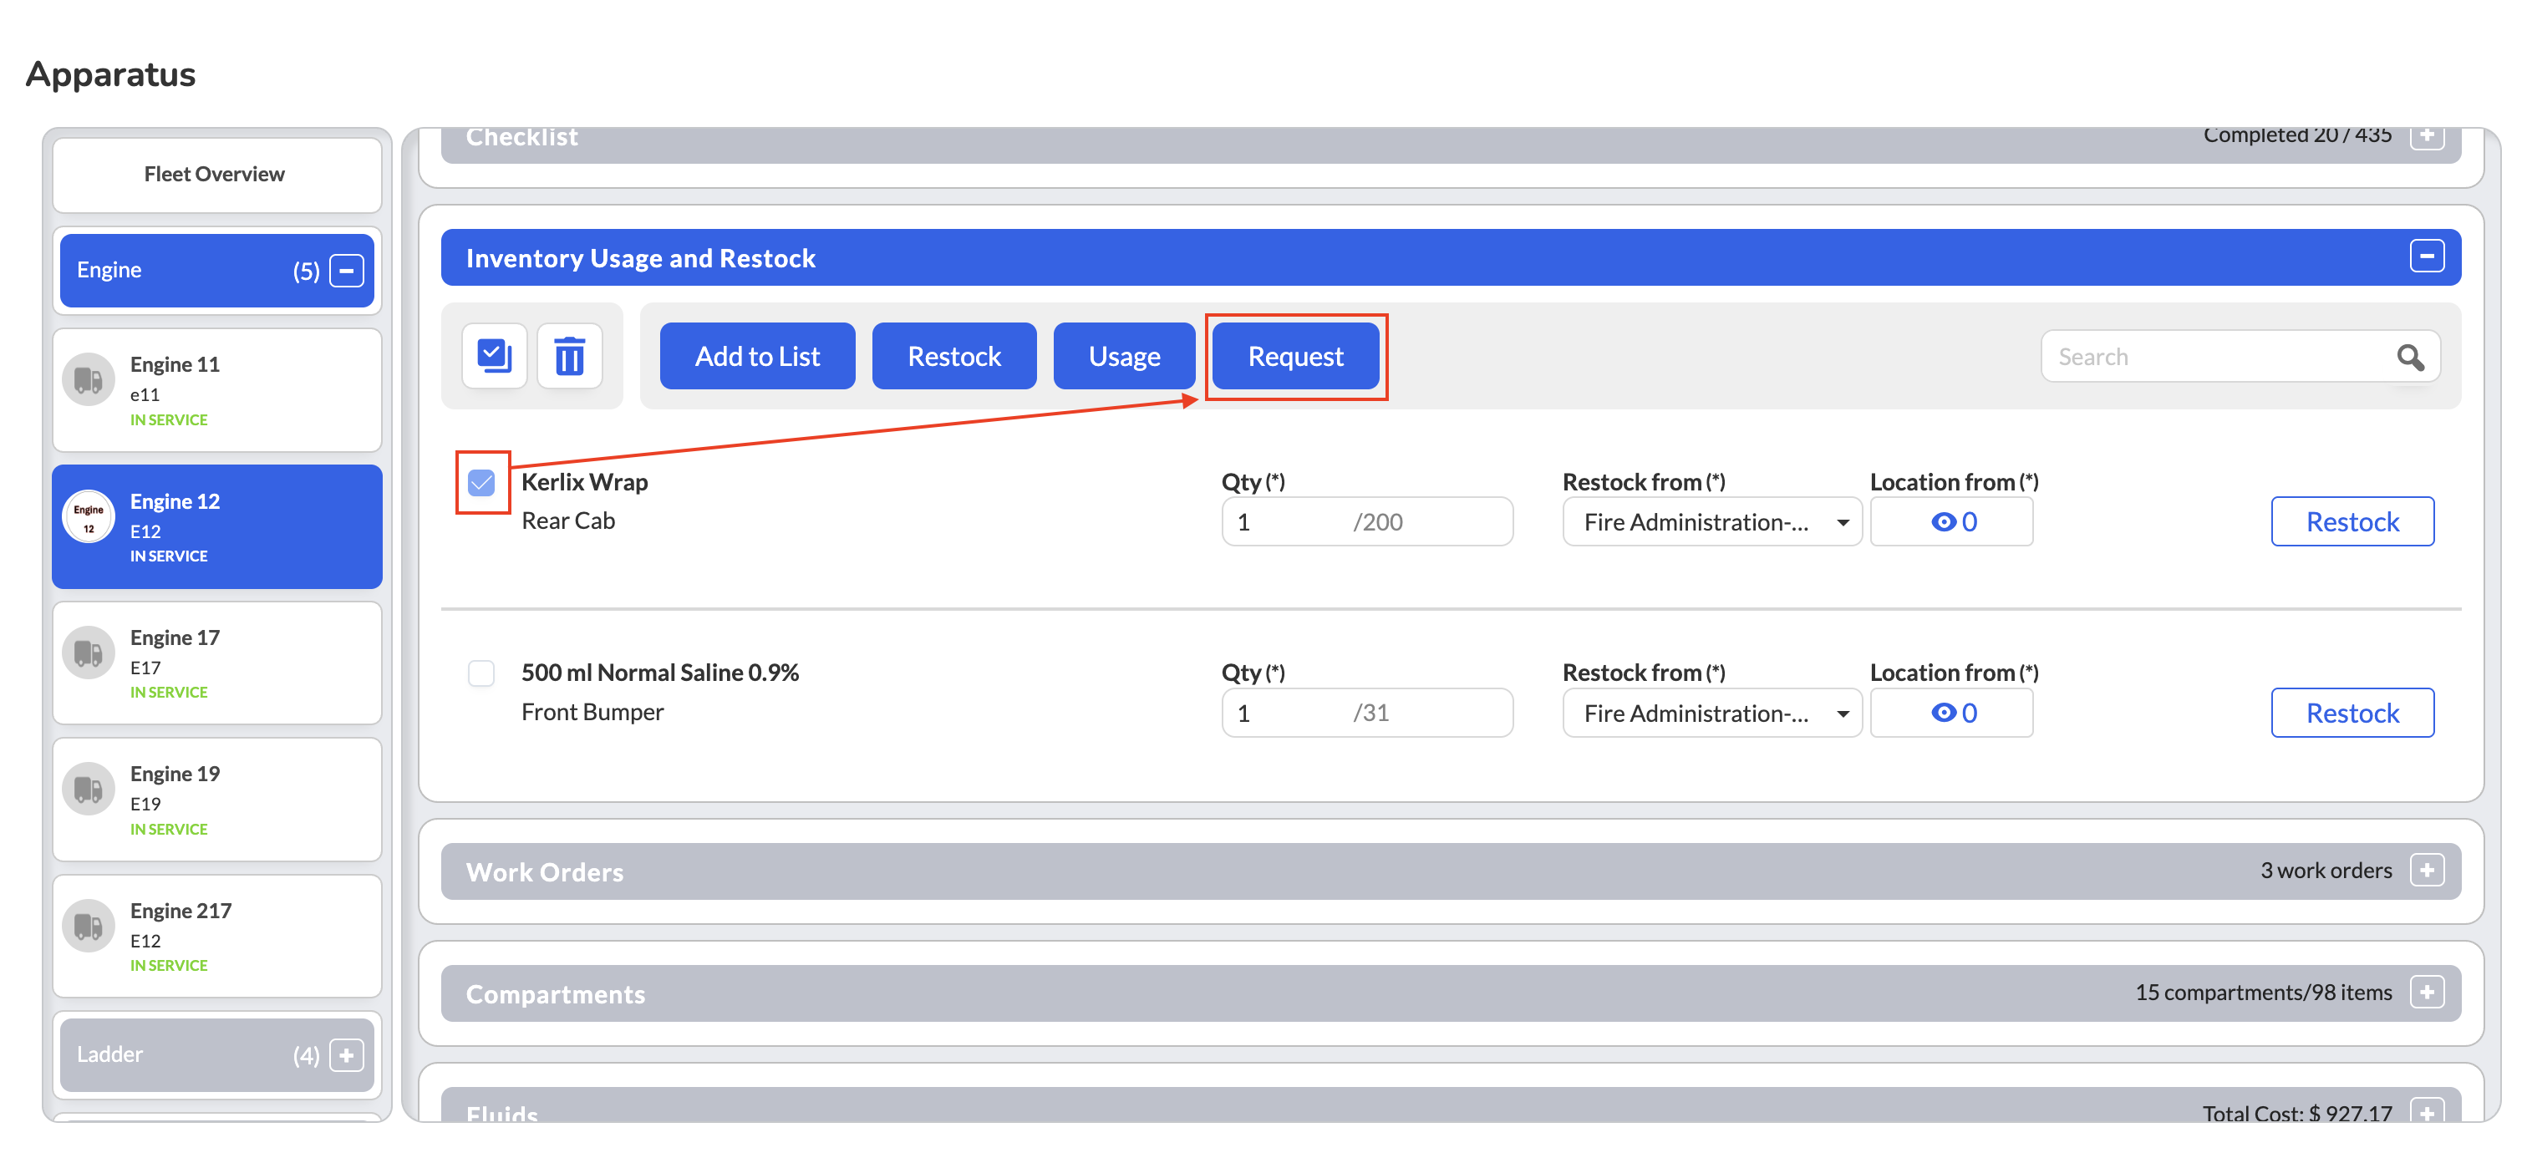Click the Kerlix Wrap Qty field
Screen dimensions: 2527x1158
[x=1367, y=521]
